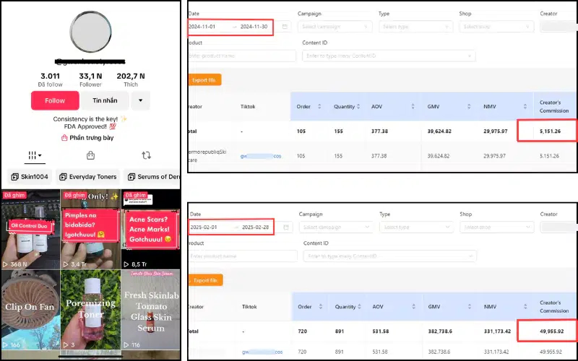
Task: Set end date 2024-11-30 in top report
Action: point(254,27)
